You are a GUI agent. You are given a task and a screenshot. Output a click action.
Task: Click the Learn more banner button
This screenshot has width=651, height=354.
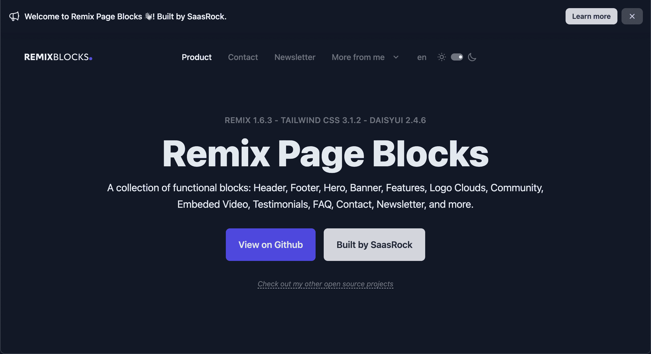591,16
